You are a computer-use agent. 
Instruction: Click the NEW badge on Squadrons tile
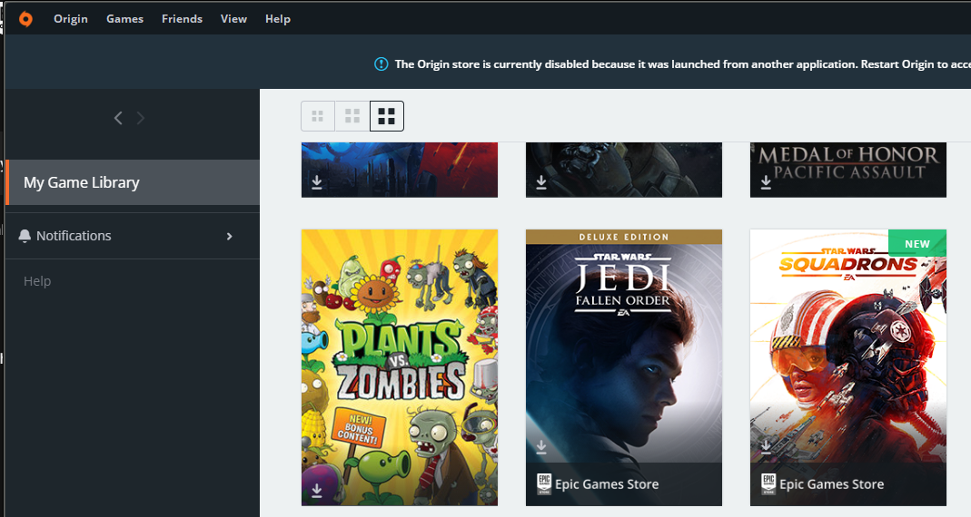917,244
